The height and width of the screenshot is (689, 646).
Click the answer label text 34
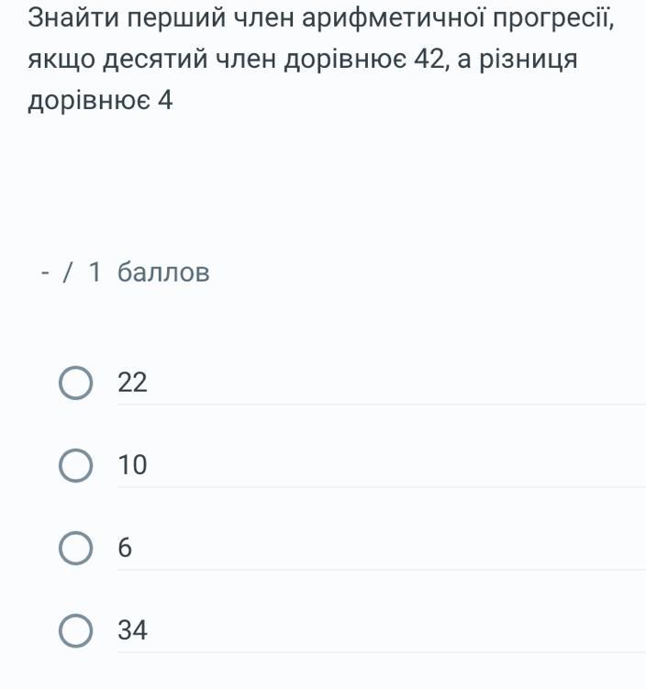pos(132,630)
